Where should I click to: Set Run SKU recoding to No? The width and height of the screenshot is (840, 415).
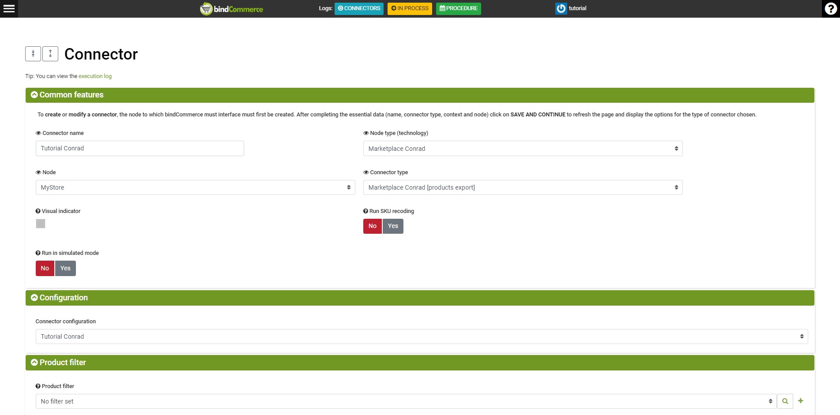[x=373, y=226]
